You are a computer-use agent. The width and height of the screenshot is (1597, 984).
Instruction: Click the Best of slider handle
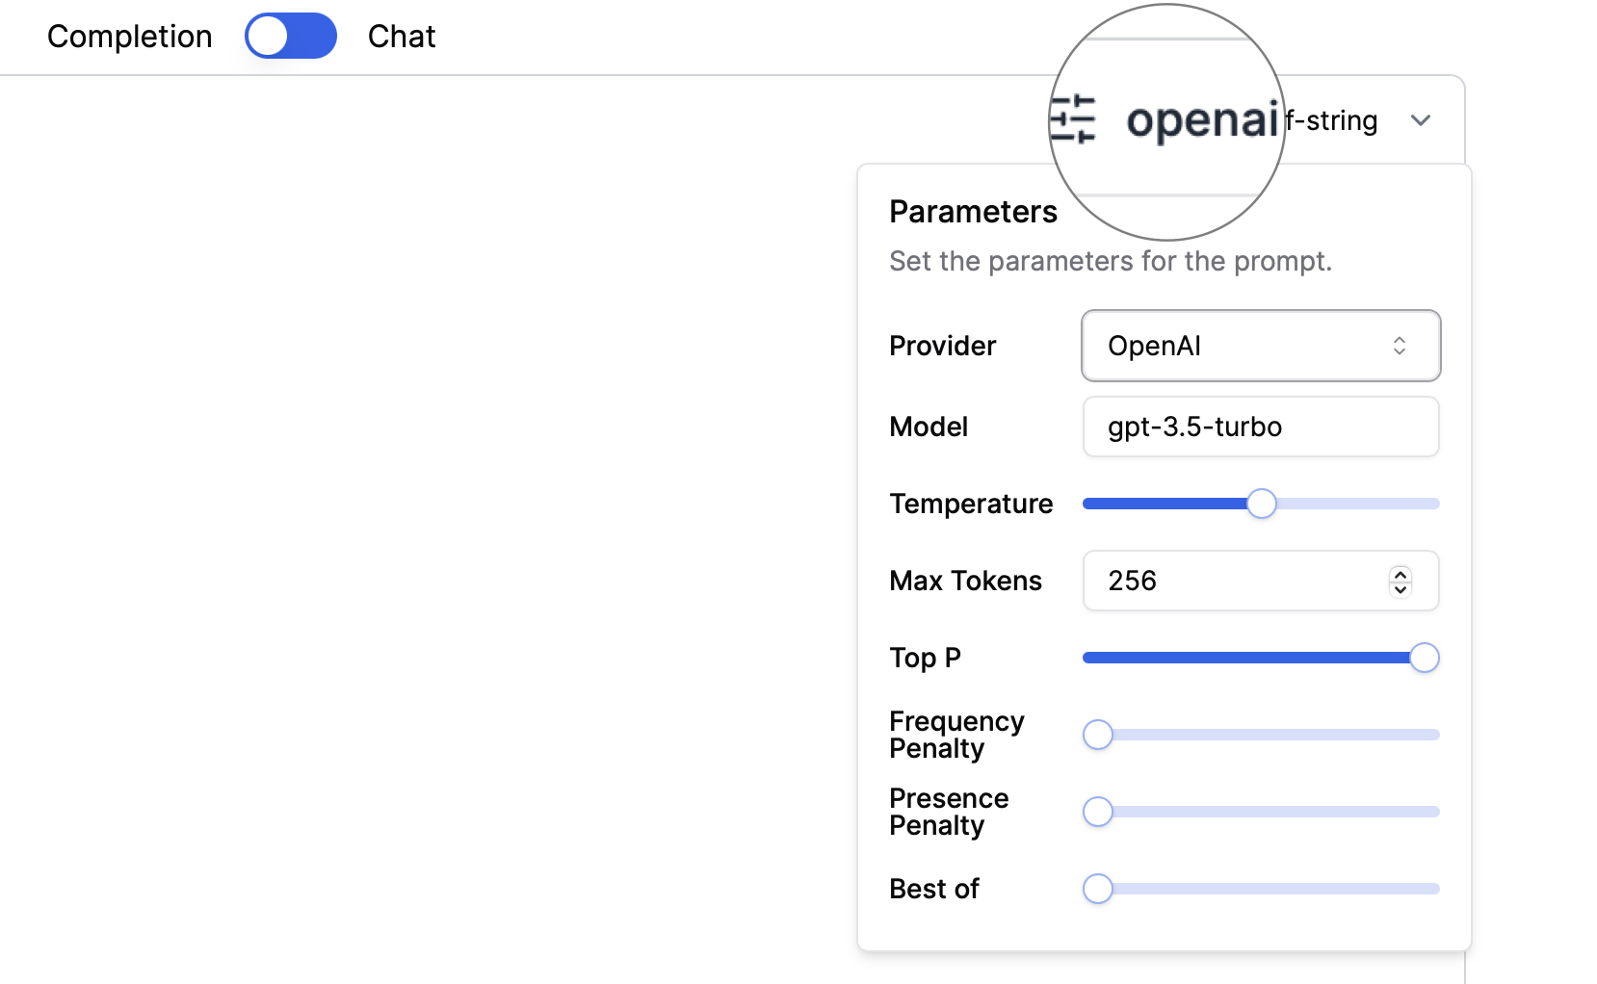click(x=1098, y=889)
